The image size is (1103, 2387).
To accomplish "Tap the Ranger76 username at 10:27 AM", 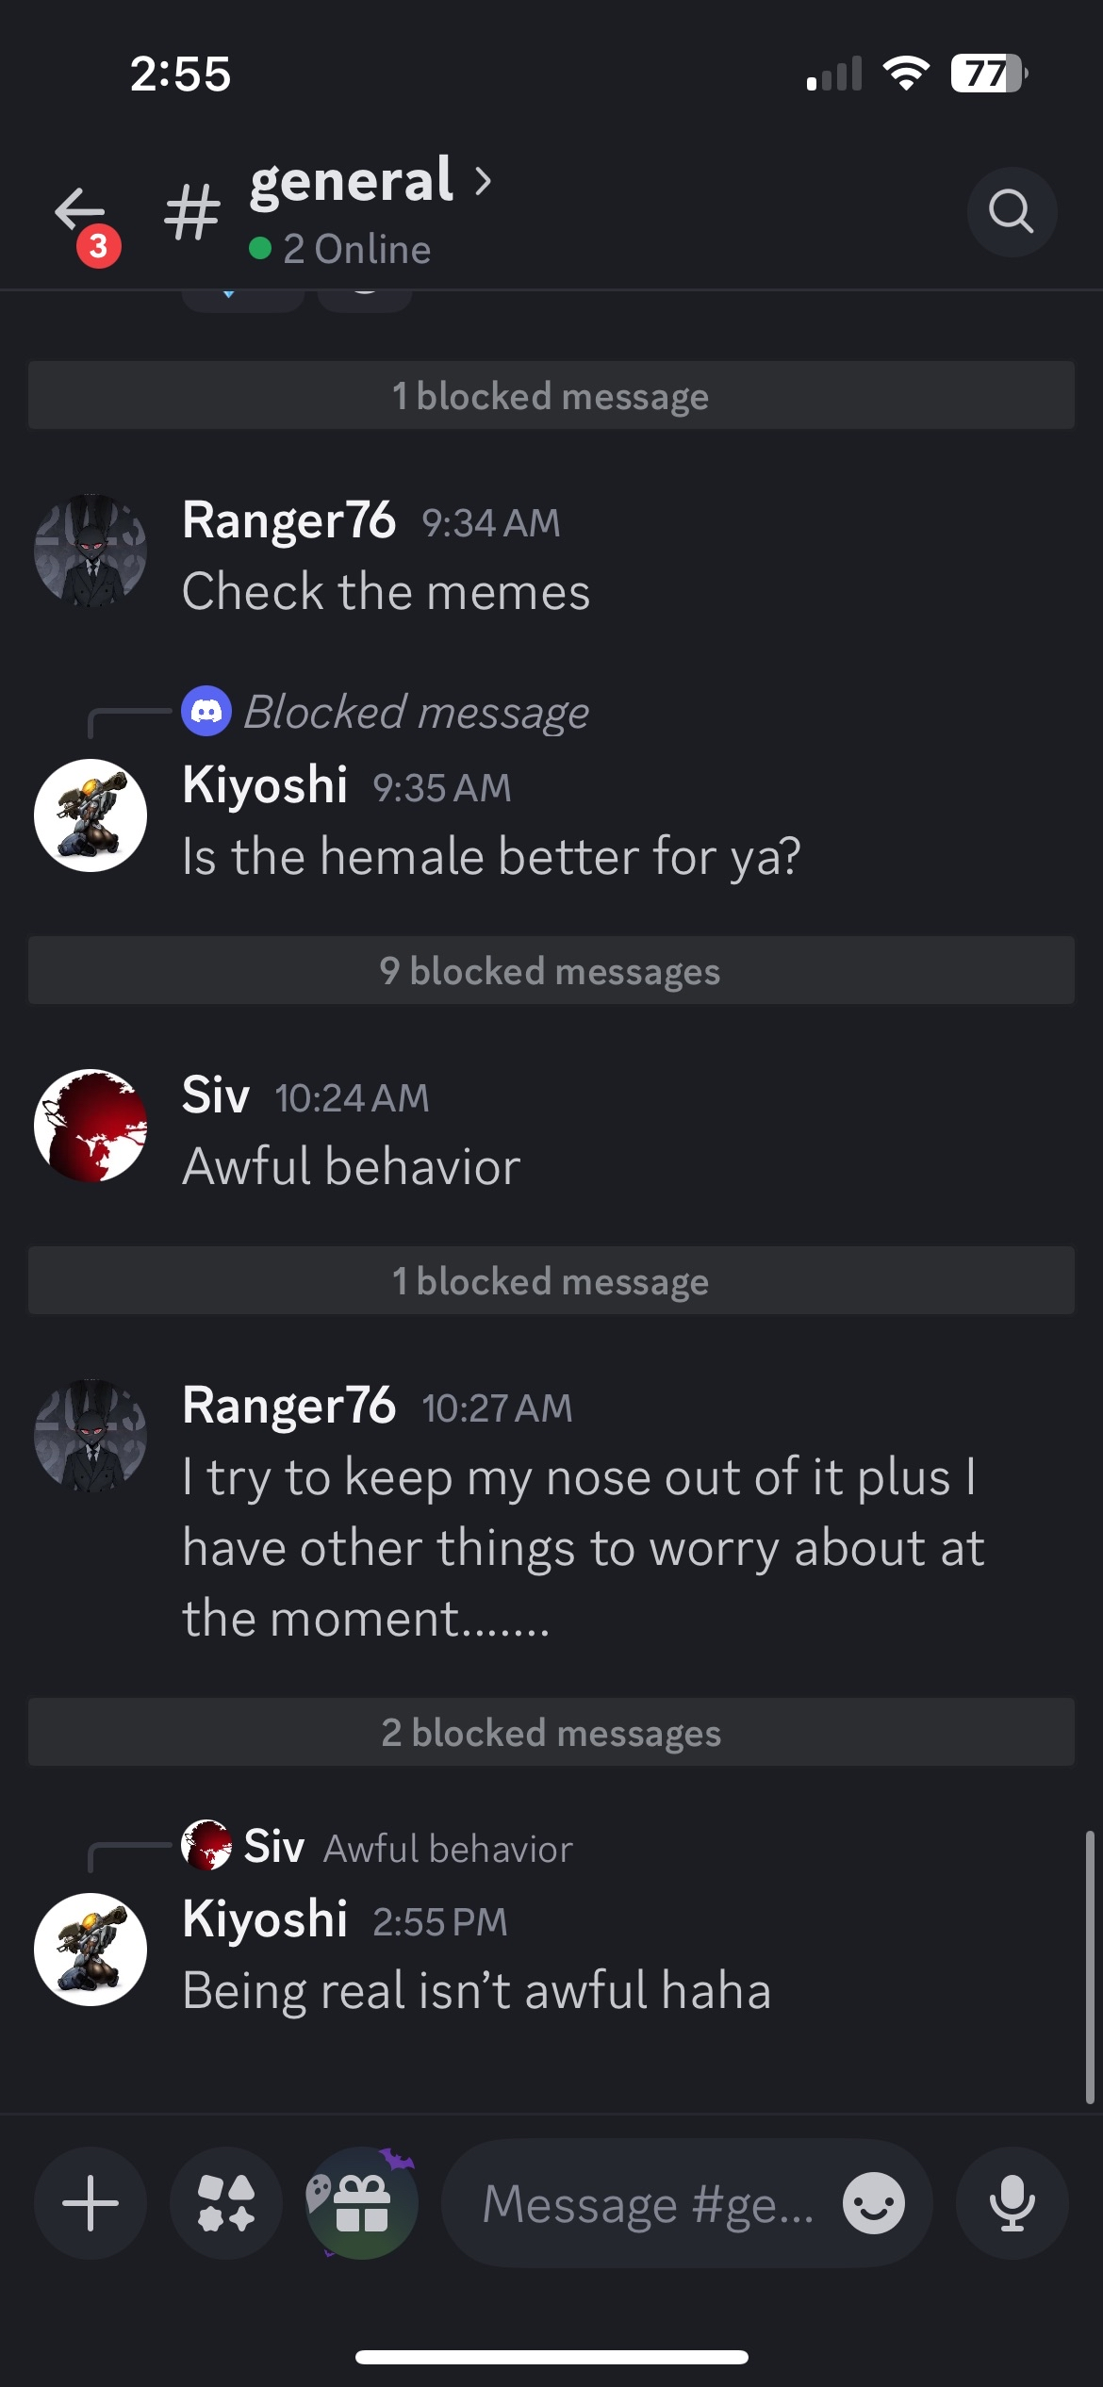I will [x=288, y=1406].
